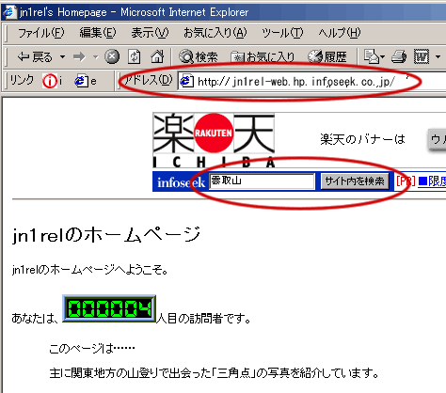Open the Search (検索) toolbar button

coord(198,57)
